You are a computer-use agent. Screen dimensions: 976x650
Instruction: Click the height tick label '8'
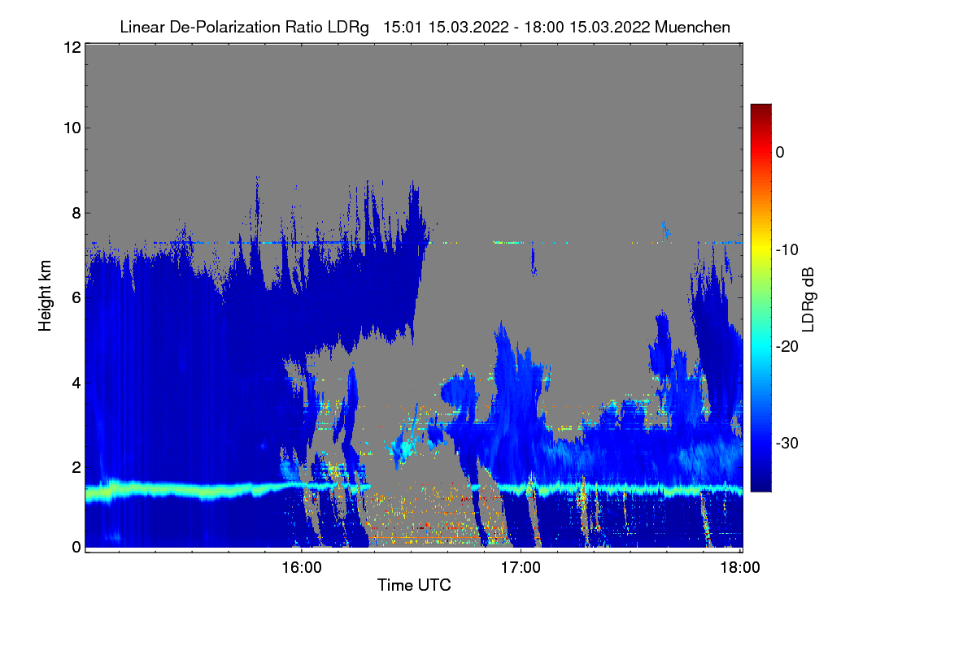pos(76,213)
